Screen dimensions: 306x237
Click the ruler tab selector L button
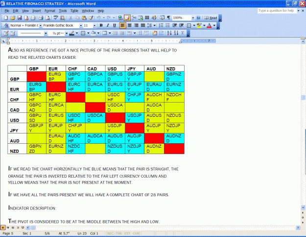[x=3, y=41]
